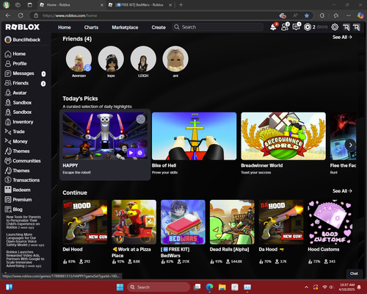Open the chat messages icon in top bar

(297, 27)
